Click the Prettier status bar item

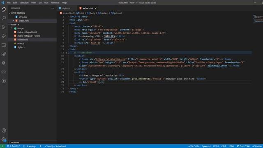258,146
